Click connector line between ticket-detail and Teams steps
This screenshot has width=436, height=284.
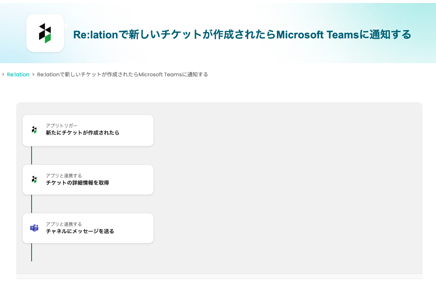point(32,204)
